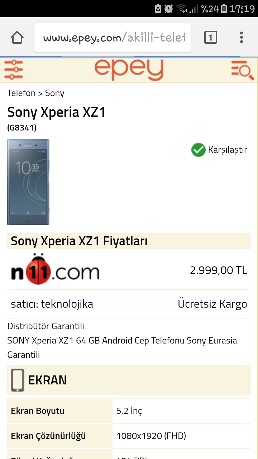Focus the www.epey.com address bar
The width and height of the screenshot is (258, 459).
pyautogui.click(x=113, y=37)
